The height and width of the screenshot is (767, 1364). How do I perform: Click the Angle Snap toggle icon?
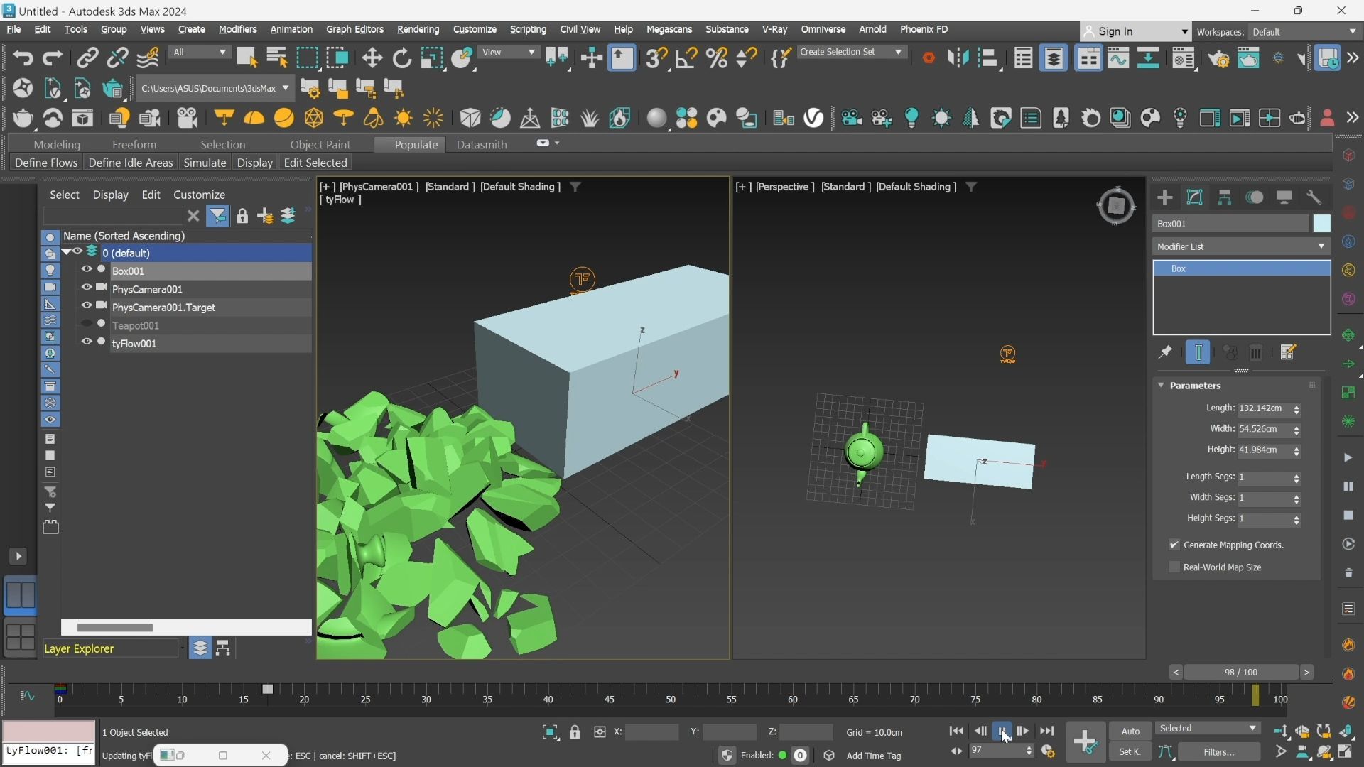tap(686, 58)
